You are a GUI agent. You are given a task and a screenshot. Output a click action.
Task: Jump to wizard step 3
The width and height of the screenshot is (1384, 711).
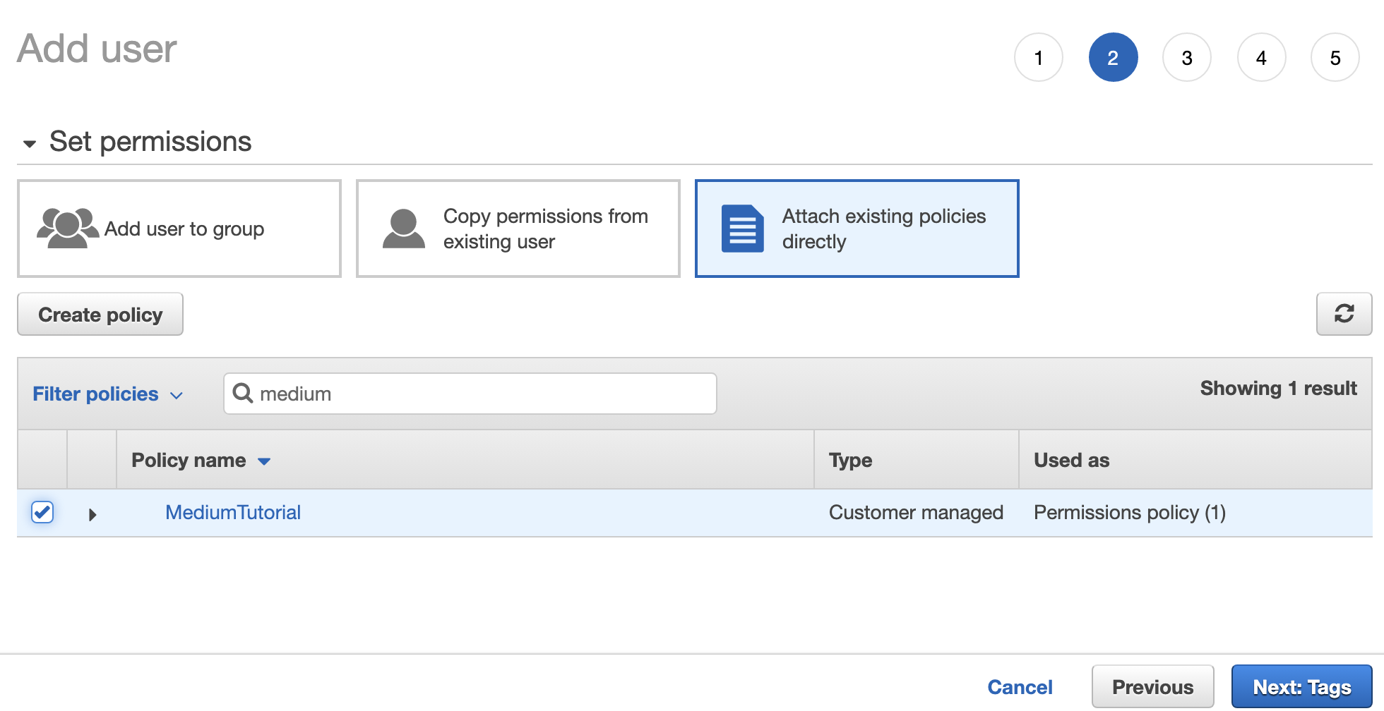tap(1187, 57)
